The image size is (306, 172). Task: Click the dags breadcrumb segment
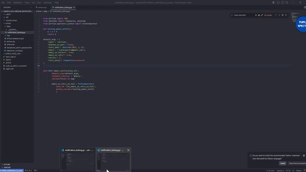pyautogui.click(x=45, y=11)
